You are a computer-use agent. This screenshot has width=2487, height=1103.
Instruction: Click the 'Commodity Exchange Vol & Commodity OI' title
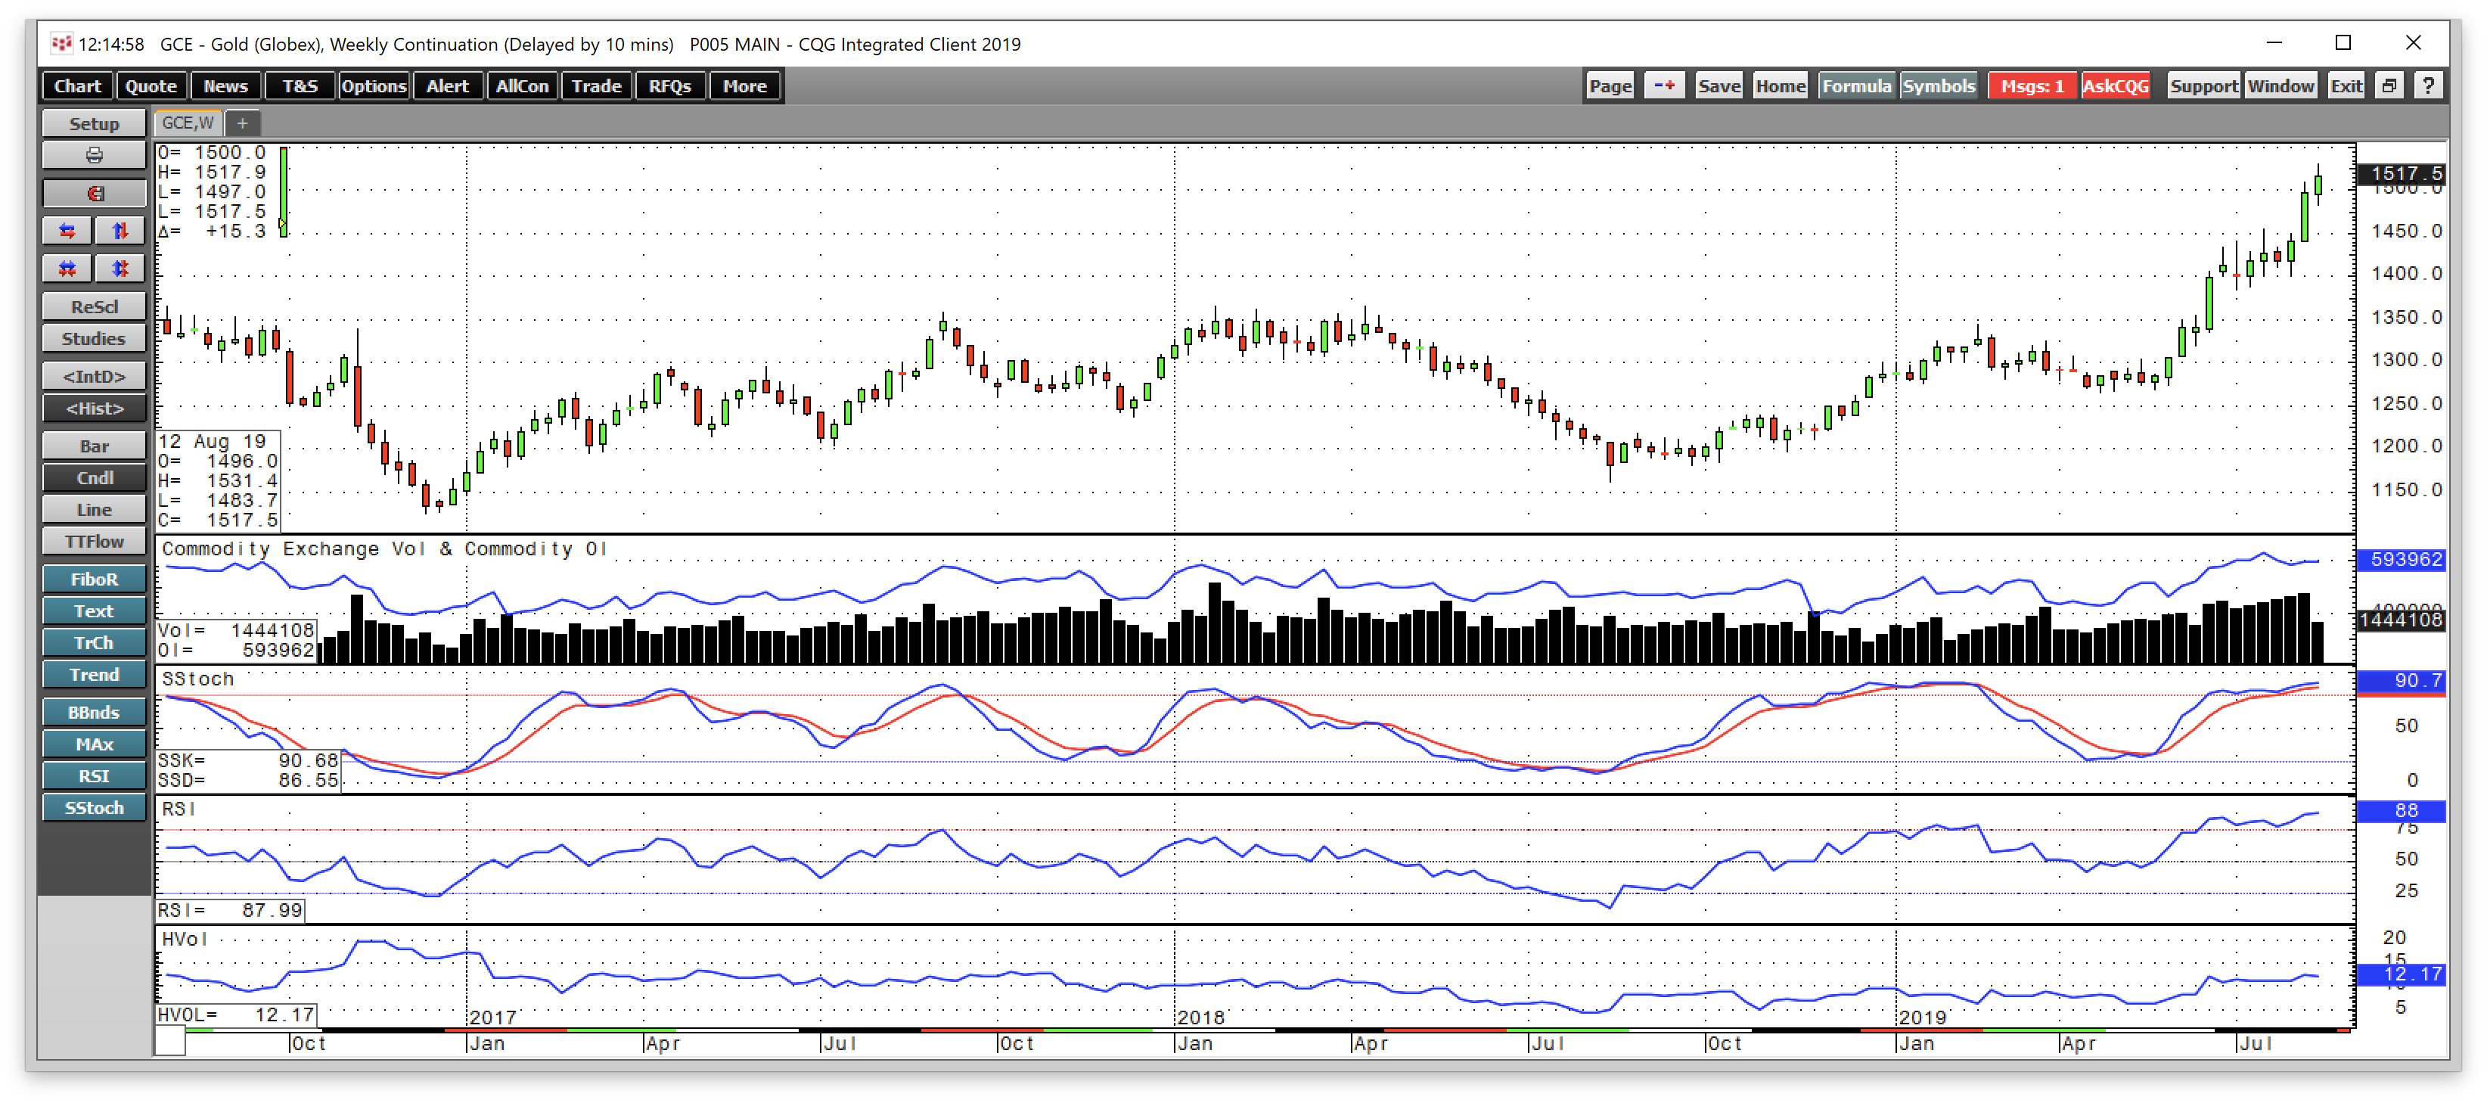[x=384, y=548]
